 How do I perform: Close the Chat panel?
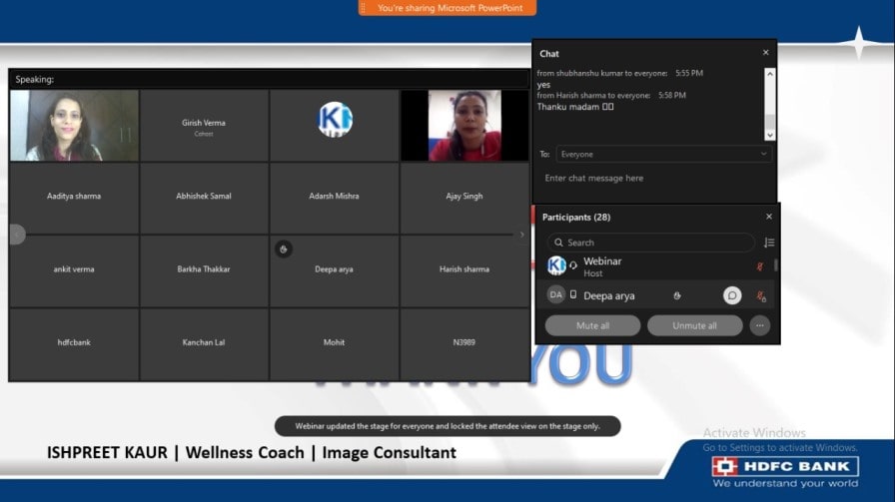pos(766,53)
